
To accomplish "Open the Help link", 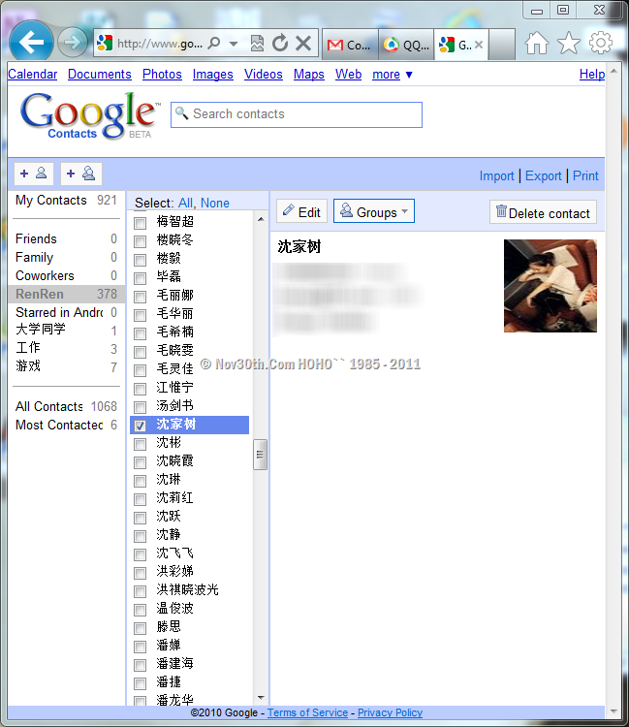I will [592, 75].
